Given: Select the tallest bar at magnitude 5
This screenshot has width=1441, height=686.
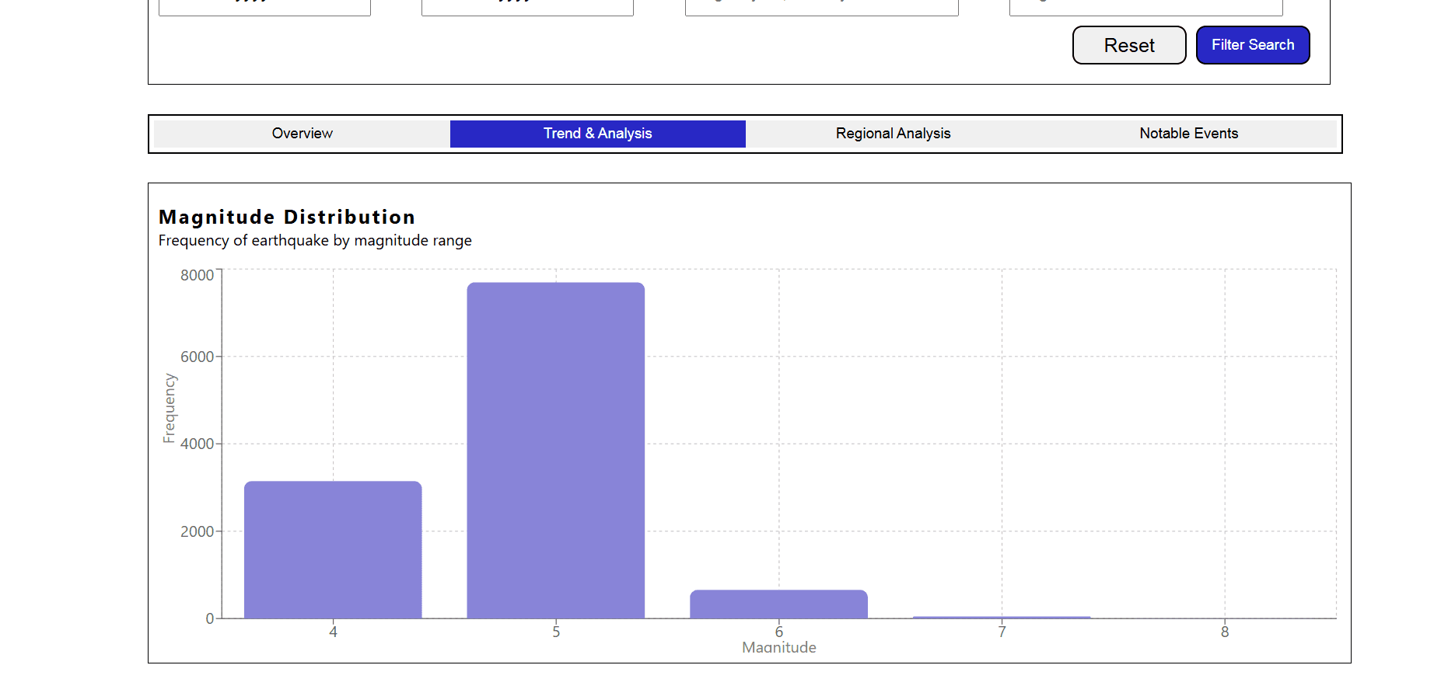Looking at the screenshot, I should point(555,451).
